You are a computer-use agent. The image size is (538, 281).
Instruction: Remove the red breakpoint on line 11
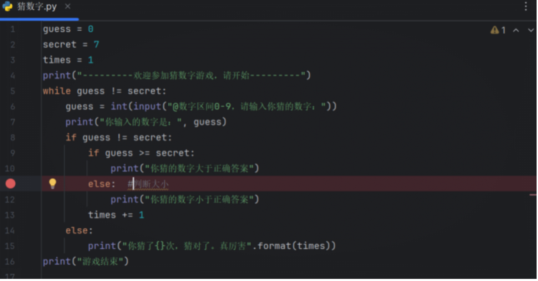11,184
